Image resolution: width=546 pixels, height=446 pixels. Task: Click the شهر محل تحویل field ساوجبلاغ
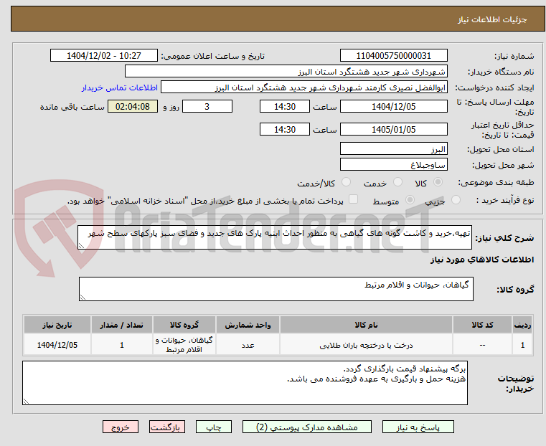click(393, 164)
